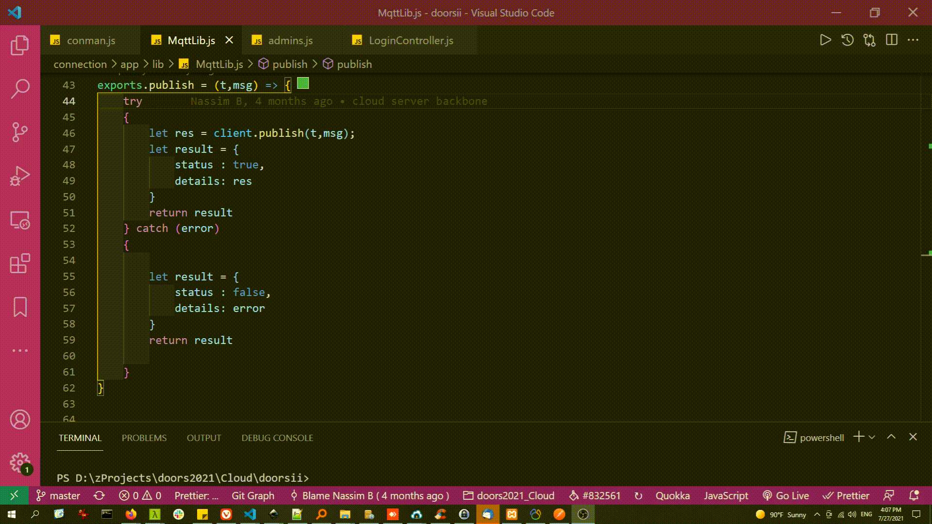
Task: Open the editor '...' more actions menu
Action: [914, 40]
